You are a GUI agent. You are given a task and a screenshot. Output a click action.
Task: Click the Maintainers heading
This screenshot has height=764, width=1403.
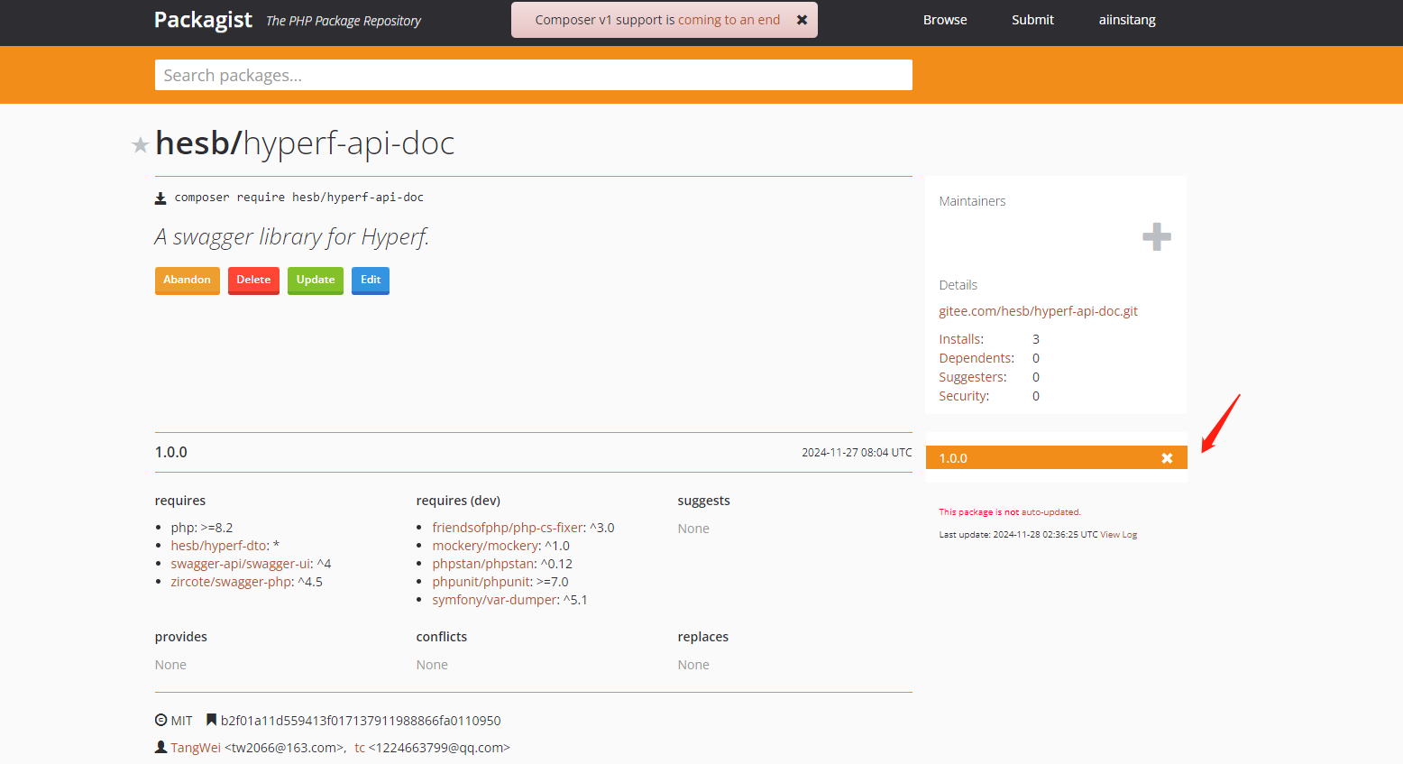pyautogui.click(x=972, y=201)
